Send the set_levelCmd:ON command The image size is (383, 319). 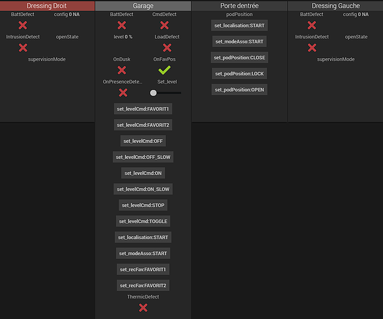coord(143,173)
